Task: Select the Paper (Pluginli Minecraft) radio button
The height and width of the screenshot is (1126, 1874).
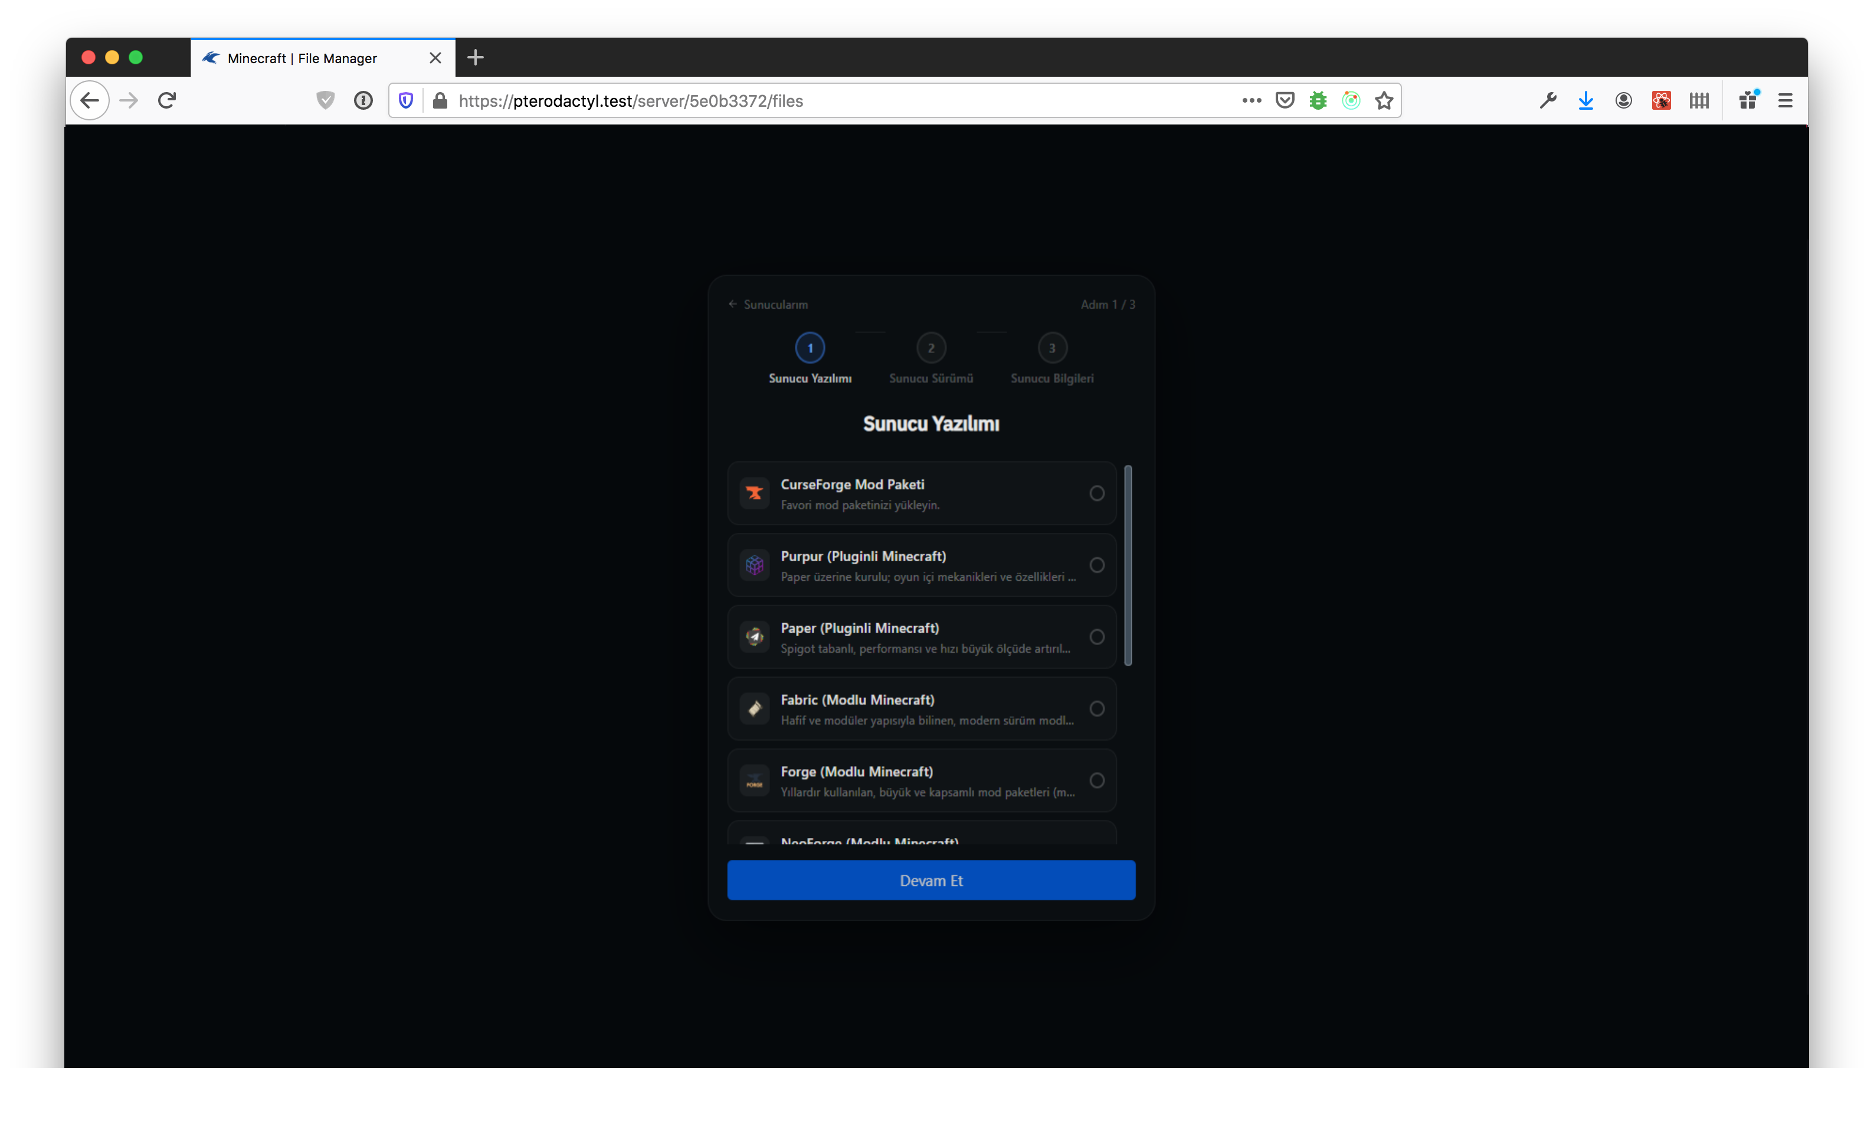Action: click(1097, 637)
